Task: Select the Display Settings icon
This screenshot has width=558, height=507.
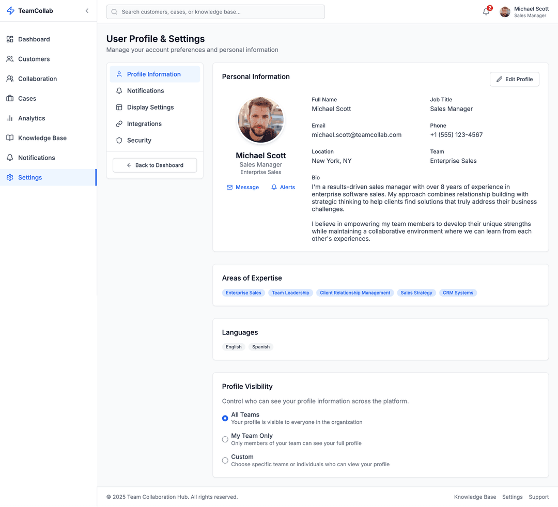Action: (118, 107)
